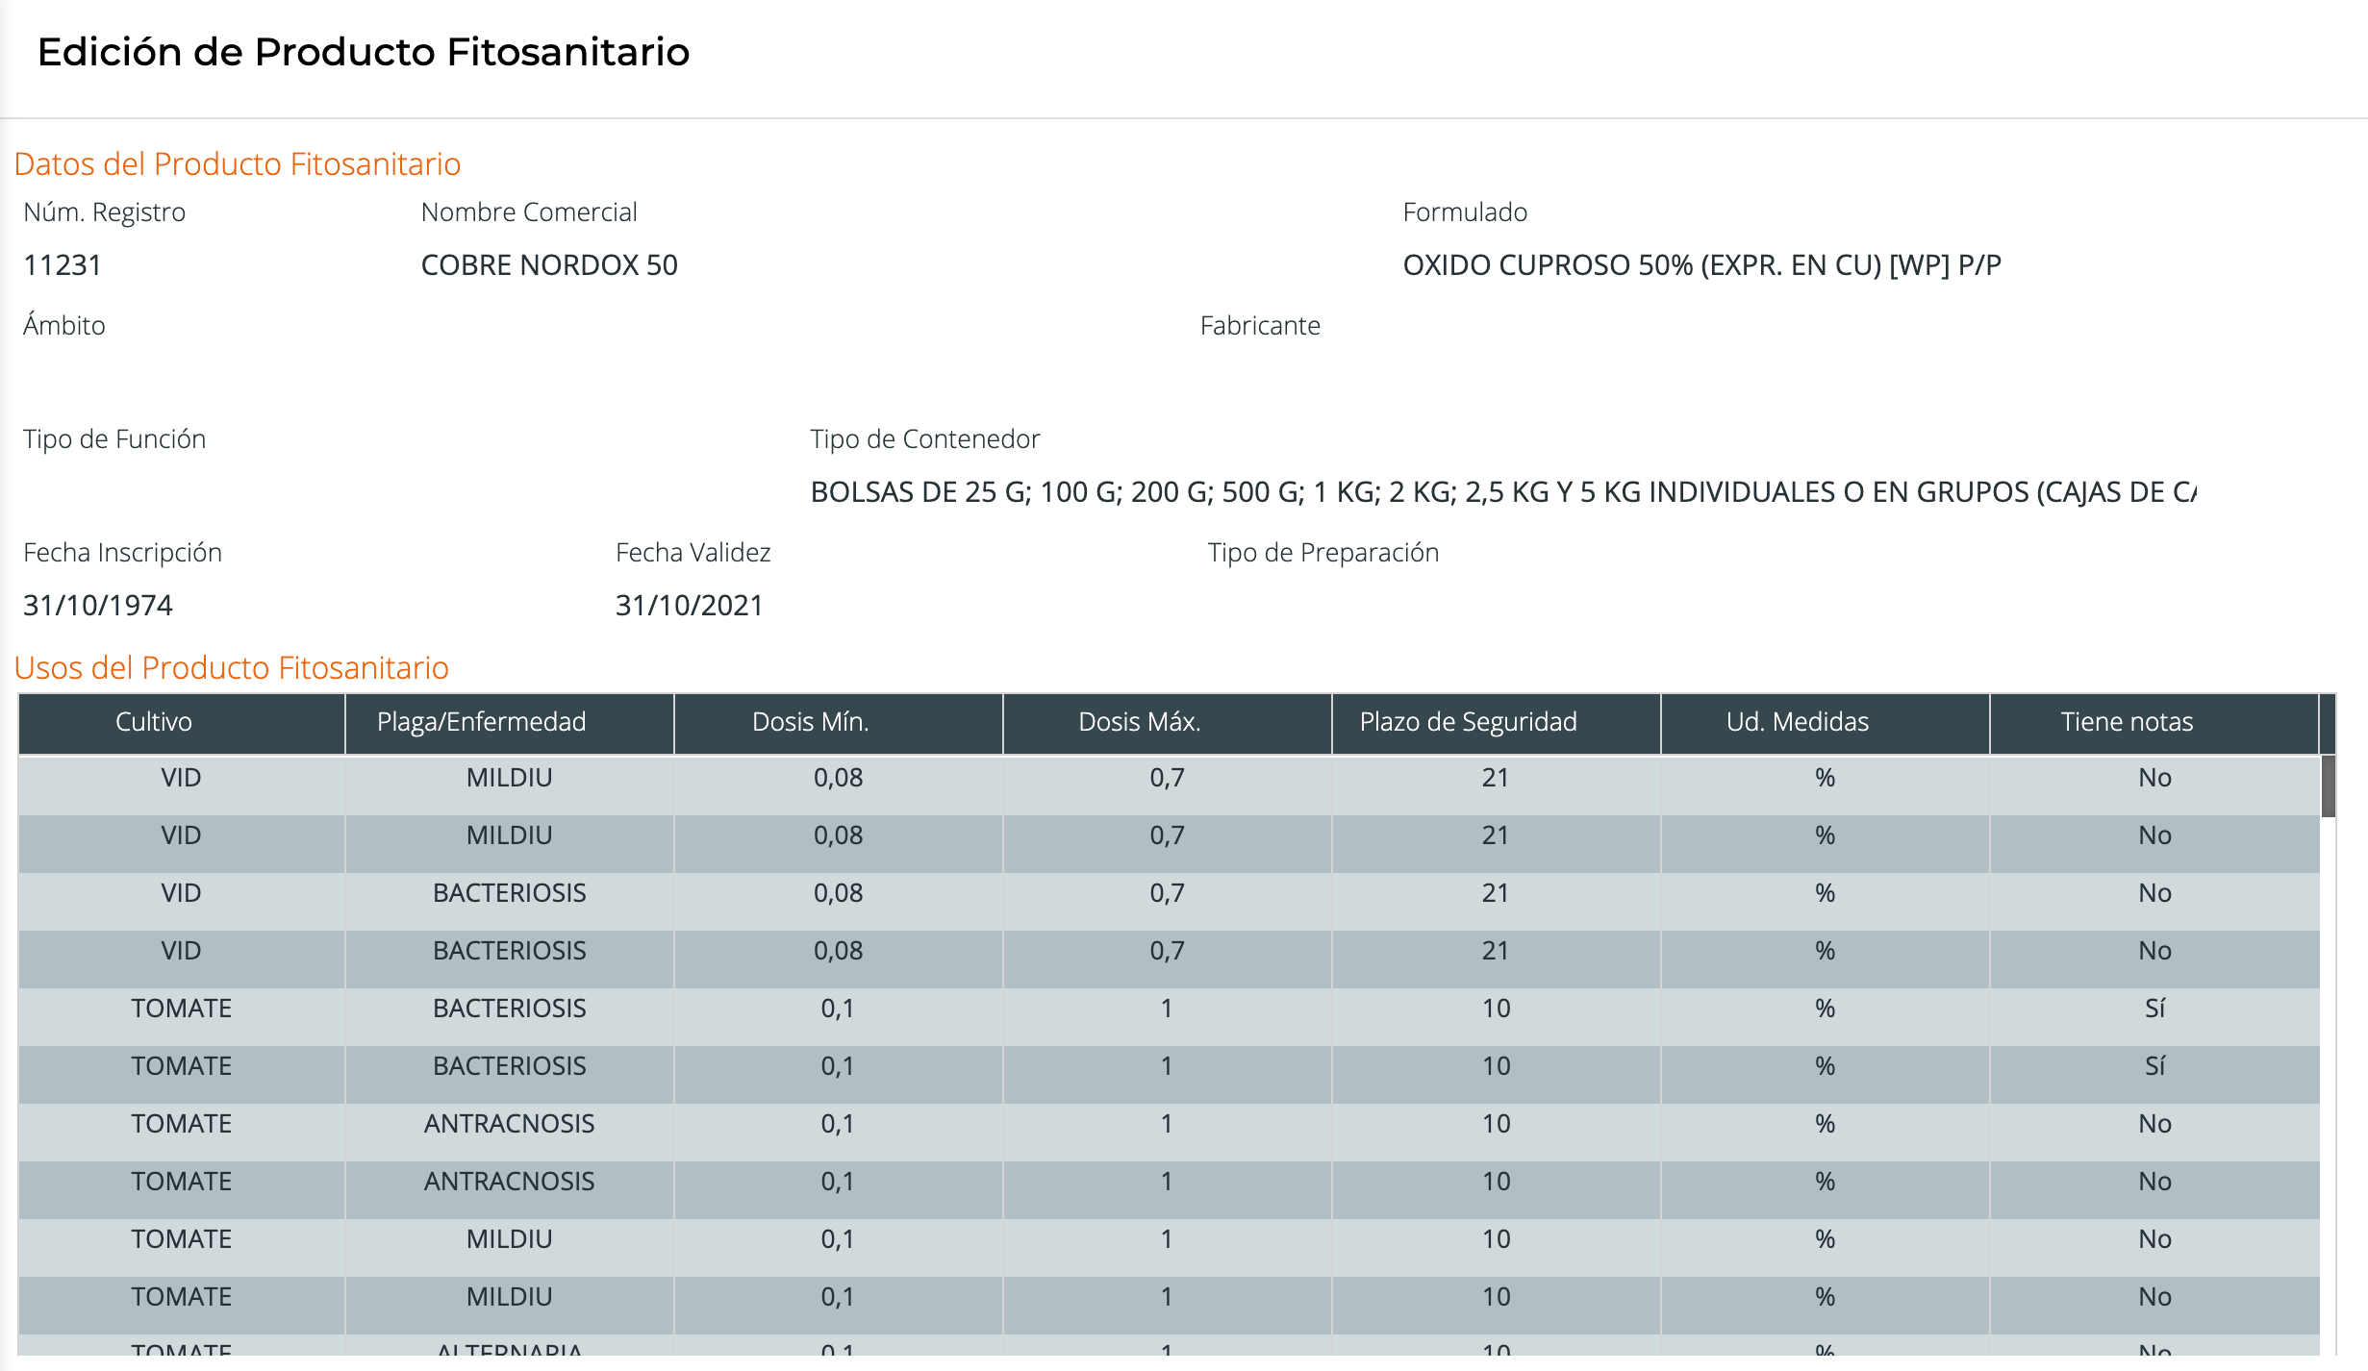Select the Núm. Registro field 11231
This screenshot has height=1371, width=2368.
[63, 265]
